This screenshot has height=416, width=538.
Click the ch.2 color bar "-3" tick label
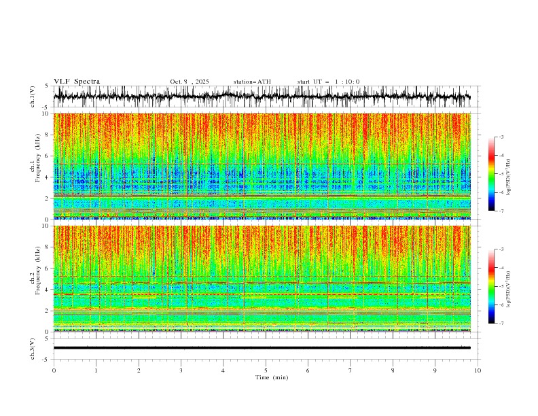click(501, 249)
